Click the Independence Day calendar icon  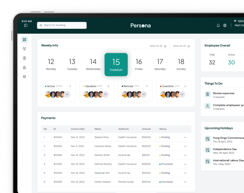click(208, 150)
